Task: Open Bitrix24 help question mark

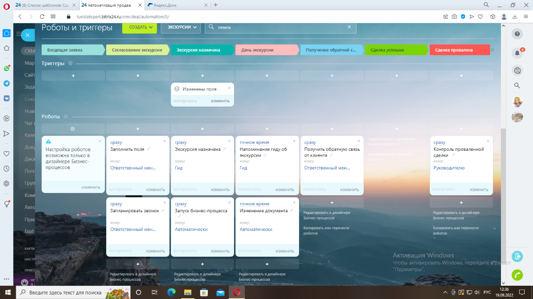Action: coord(517,34)
